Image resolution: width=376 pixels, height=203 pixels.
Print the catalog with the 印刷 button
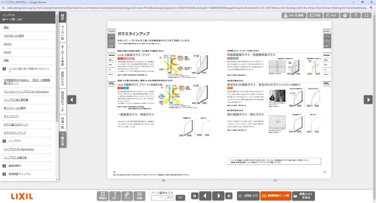pos(314,15)
